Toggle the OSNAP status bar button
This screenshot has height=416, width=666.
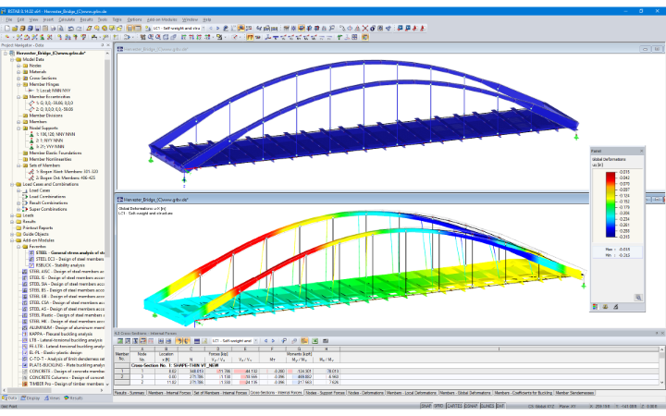tap(472, 406)
